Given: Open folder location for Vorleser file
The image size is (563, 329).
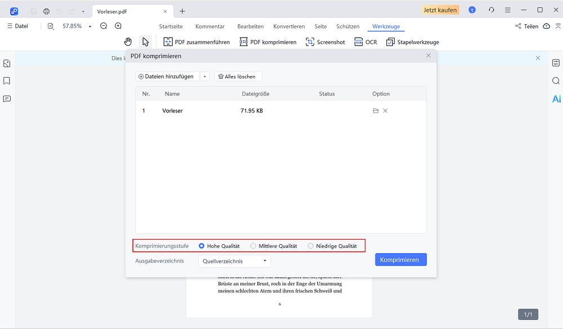Looking at the screenshot, I should point(376,110).
